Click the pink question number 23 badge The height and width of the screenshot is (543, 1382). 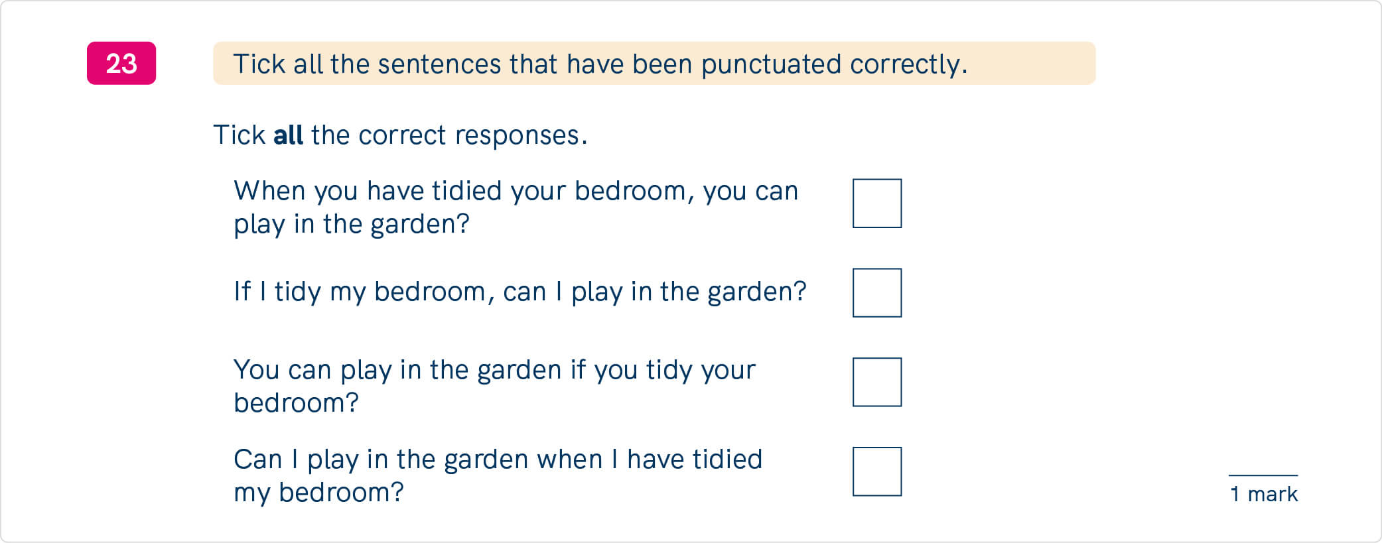(x=121, y=64)
